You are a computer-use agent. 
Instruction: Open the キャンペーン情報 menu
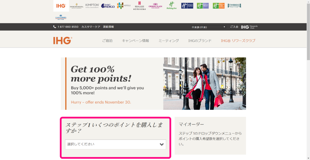coord(135,41)
